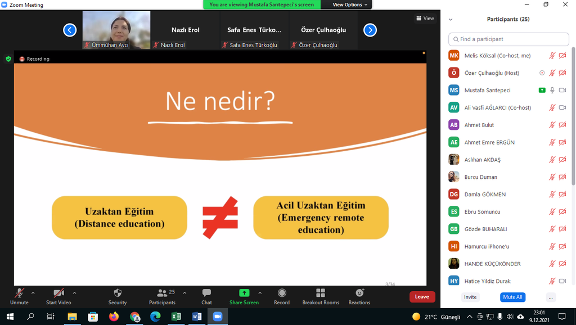
Task: Click the red Leave button
Action: pyautogui.click(x=422, y=296)
